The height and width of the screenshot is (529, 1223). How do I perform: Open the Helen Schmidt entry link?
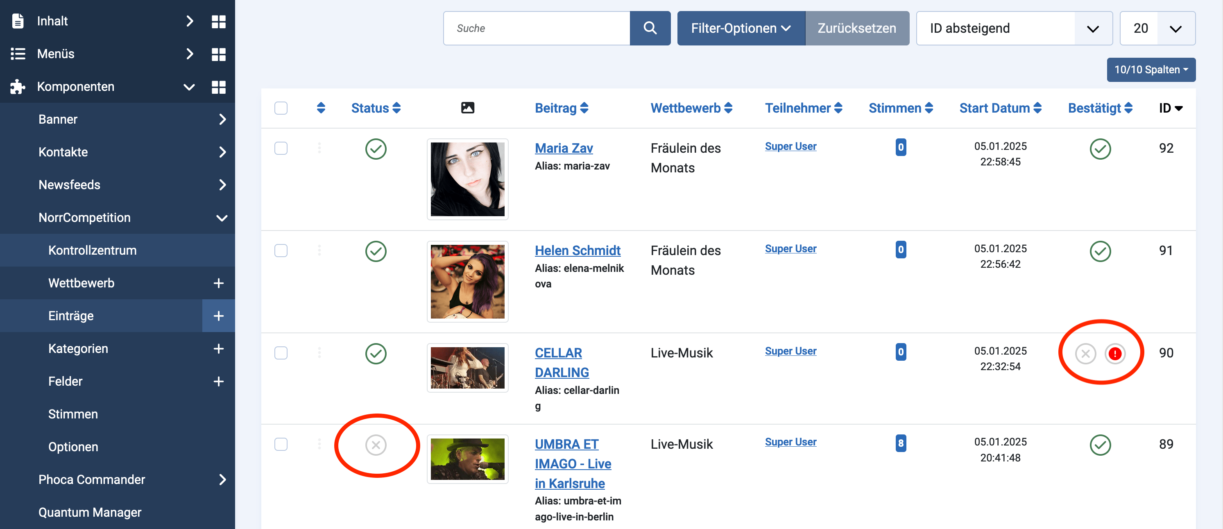coord(578,251)
